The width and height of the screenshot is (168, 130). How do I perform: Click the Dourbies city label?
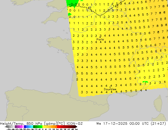[110, 89]
